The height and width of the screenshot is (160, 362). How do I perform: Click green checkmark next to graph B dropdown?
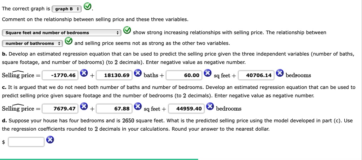tap(87, 7)
